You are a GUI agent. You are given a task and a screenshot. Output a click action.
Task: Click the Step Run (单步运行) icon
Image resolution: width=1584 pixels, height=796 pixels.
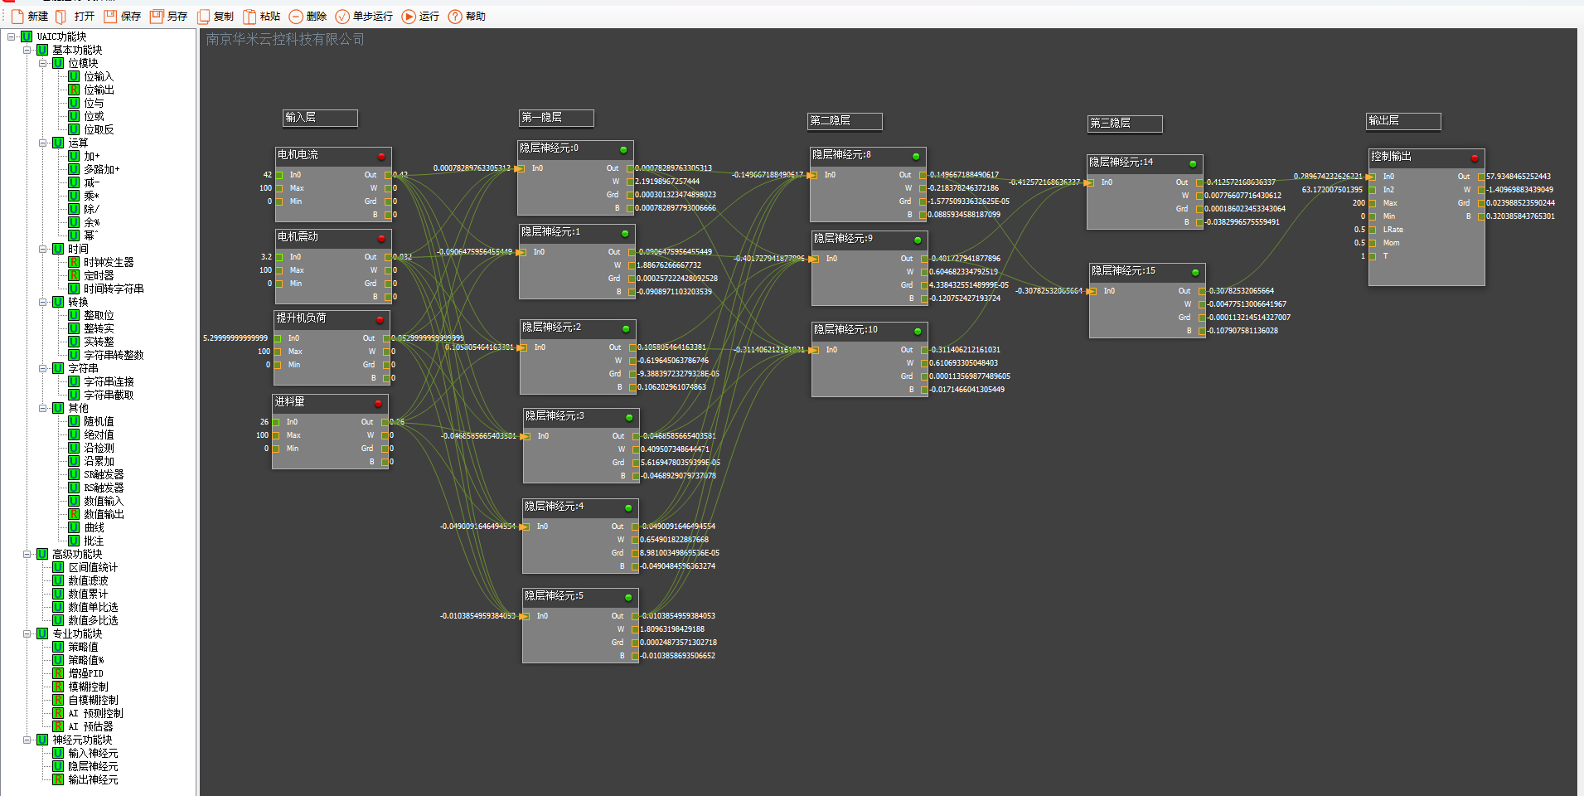click(342, 17)
